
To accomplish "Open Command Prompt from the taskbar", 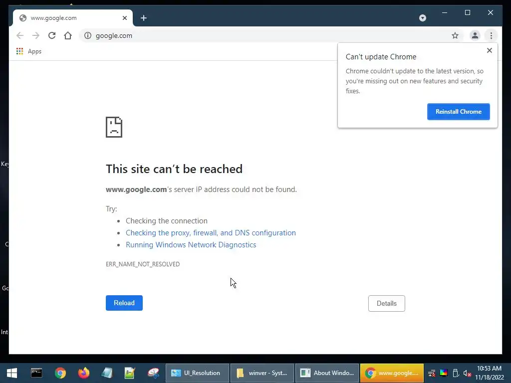I will (36, 373).
